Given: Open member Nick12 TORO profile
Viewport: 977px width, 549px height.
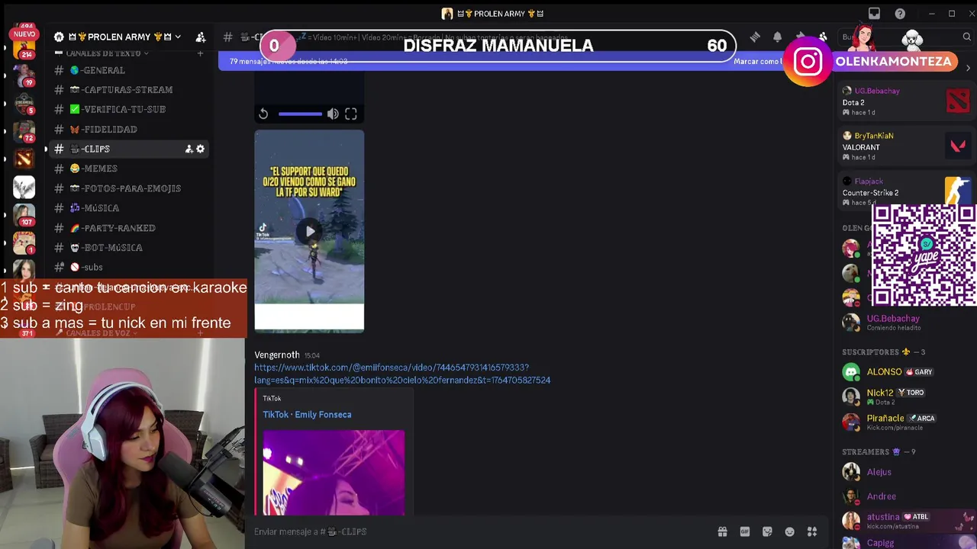Looking at the screenshot, I should coord(904,396).
